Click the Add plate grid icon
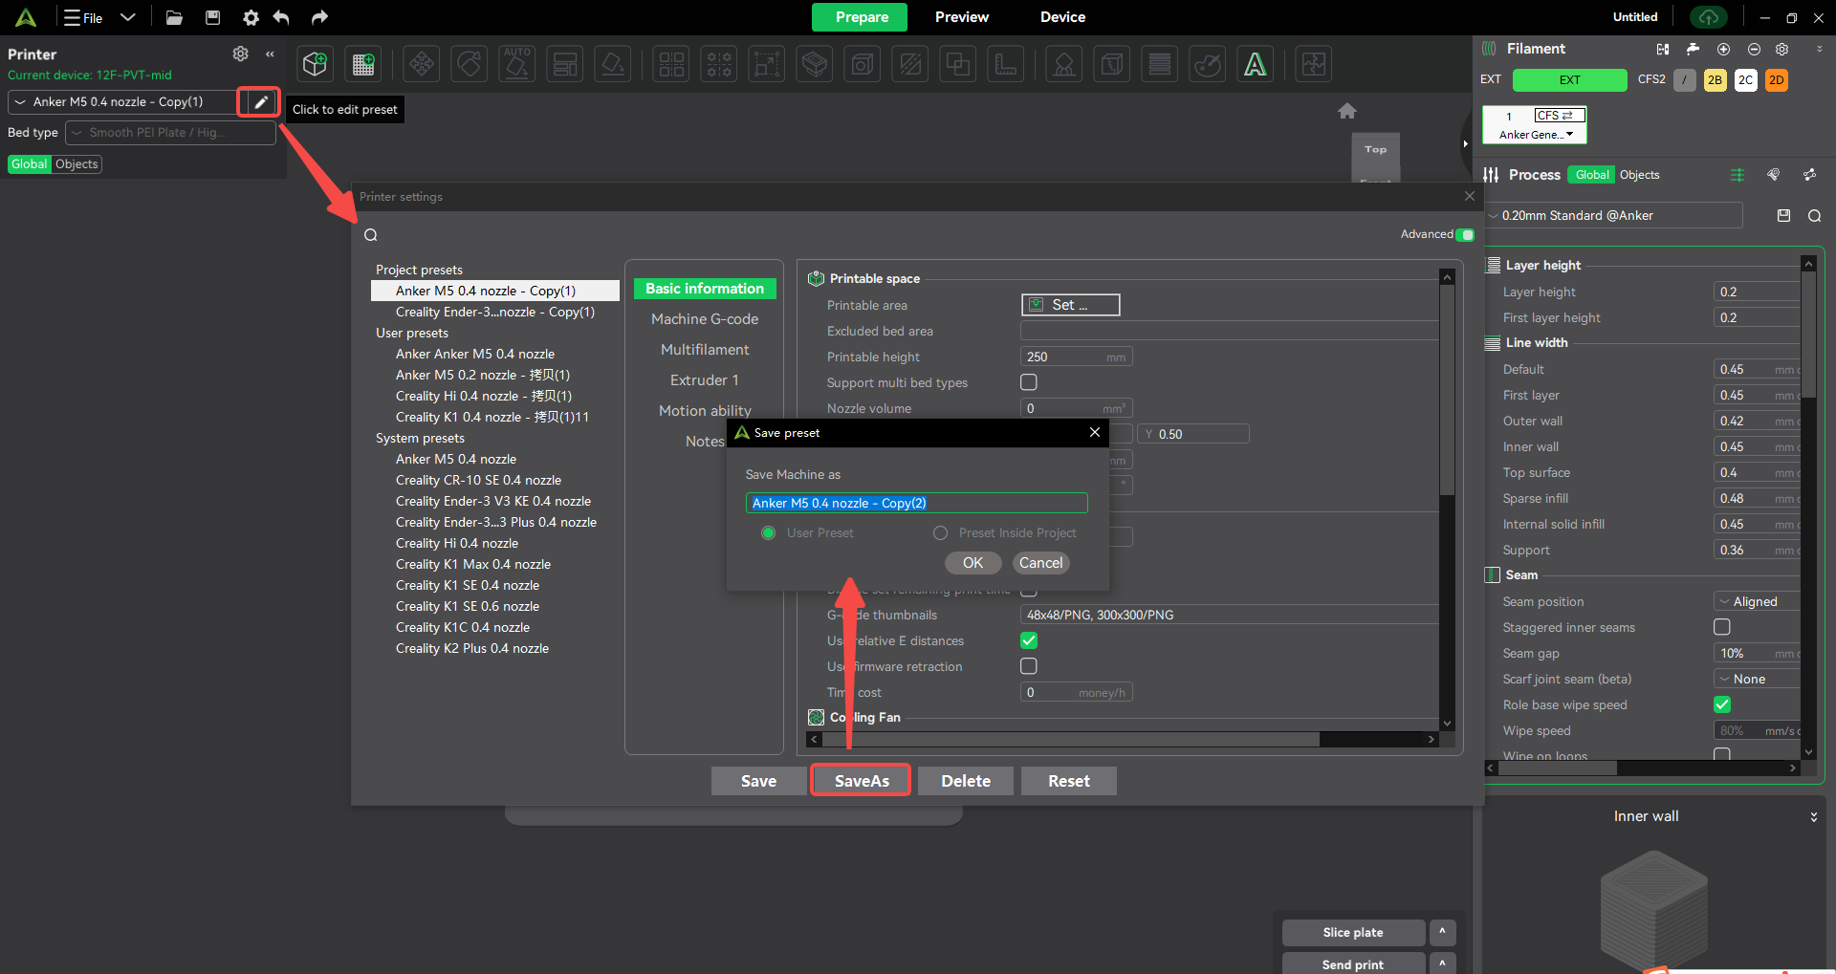 click(x=363, y=64)
